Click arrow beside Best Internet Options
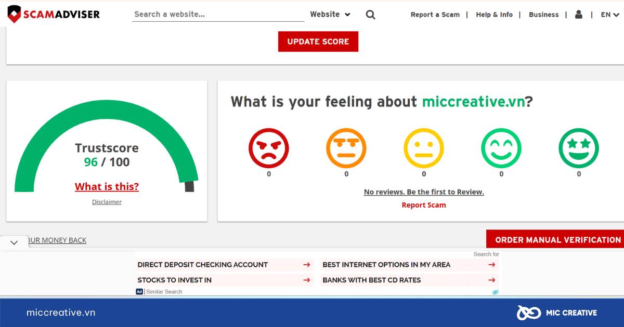 [492, 265]
